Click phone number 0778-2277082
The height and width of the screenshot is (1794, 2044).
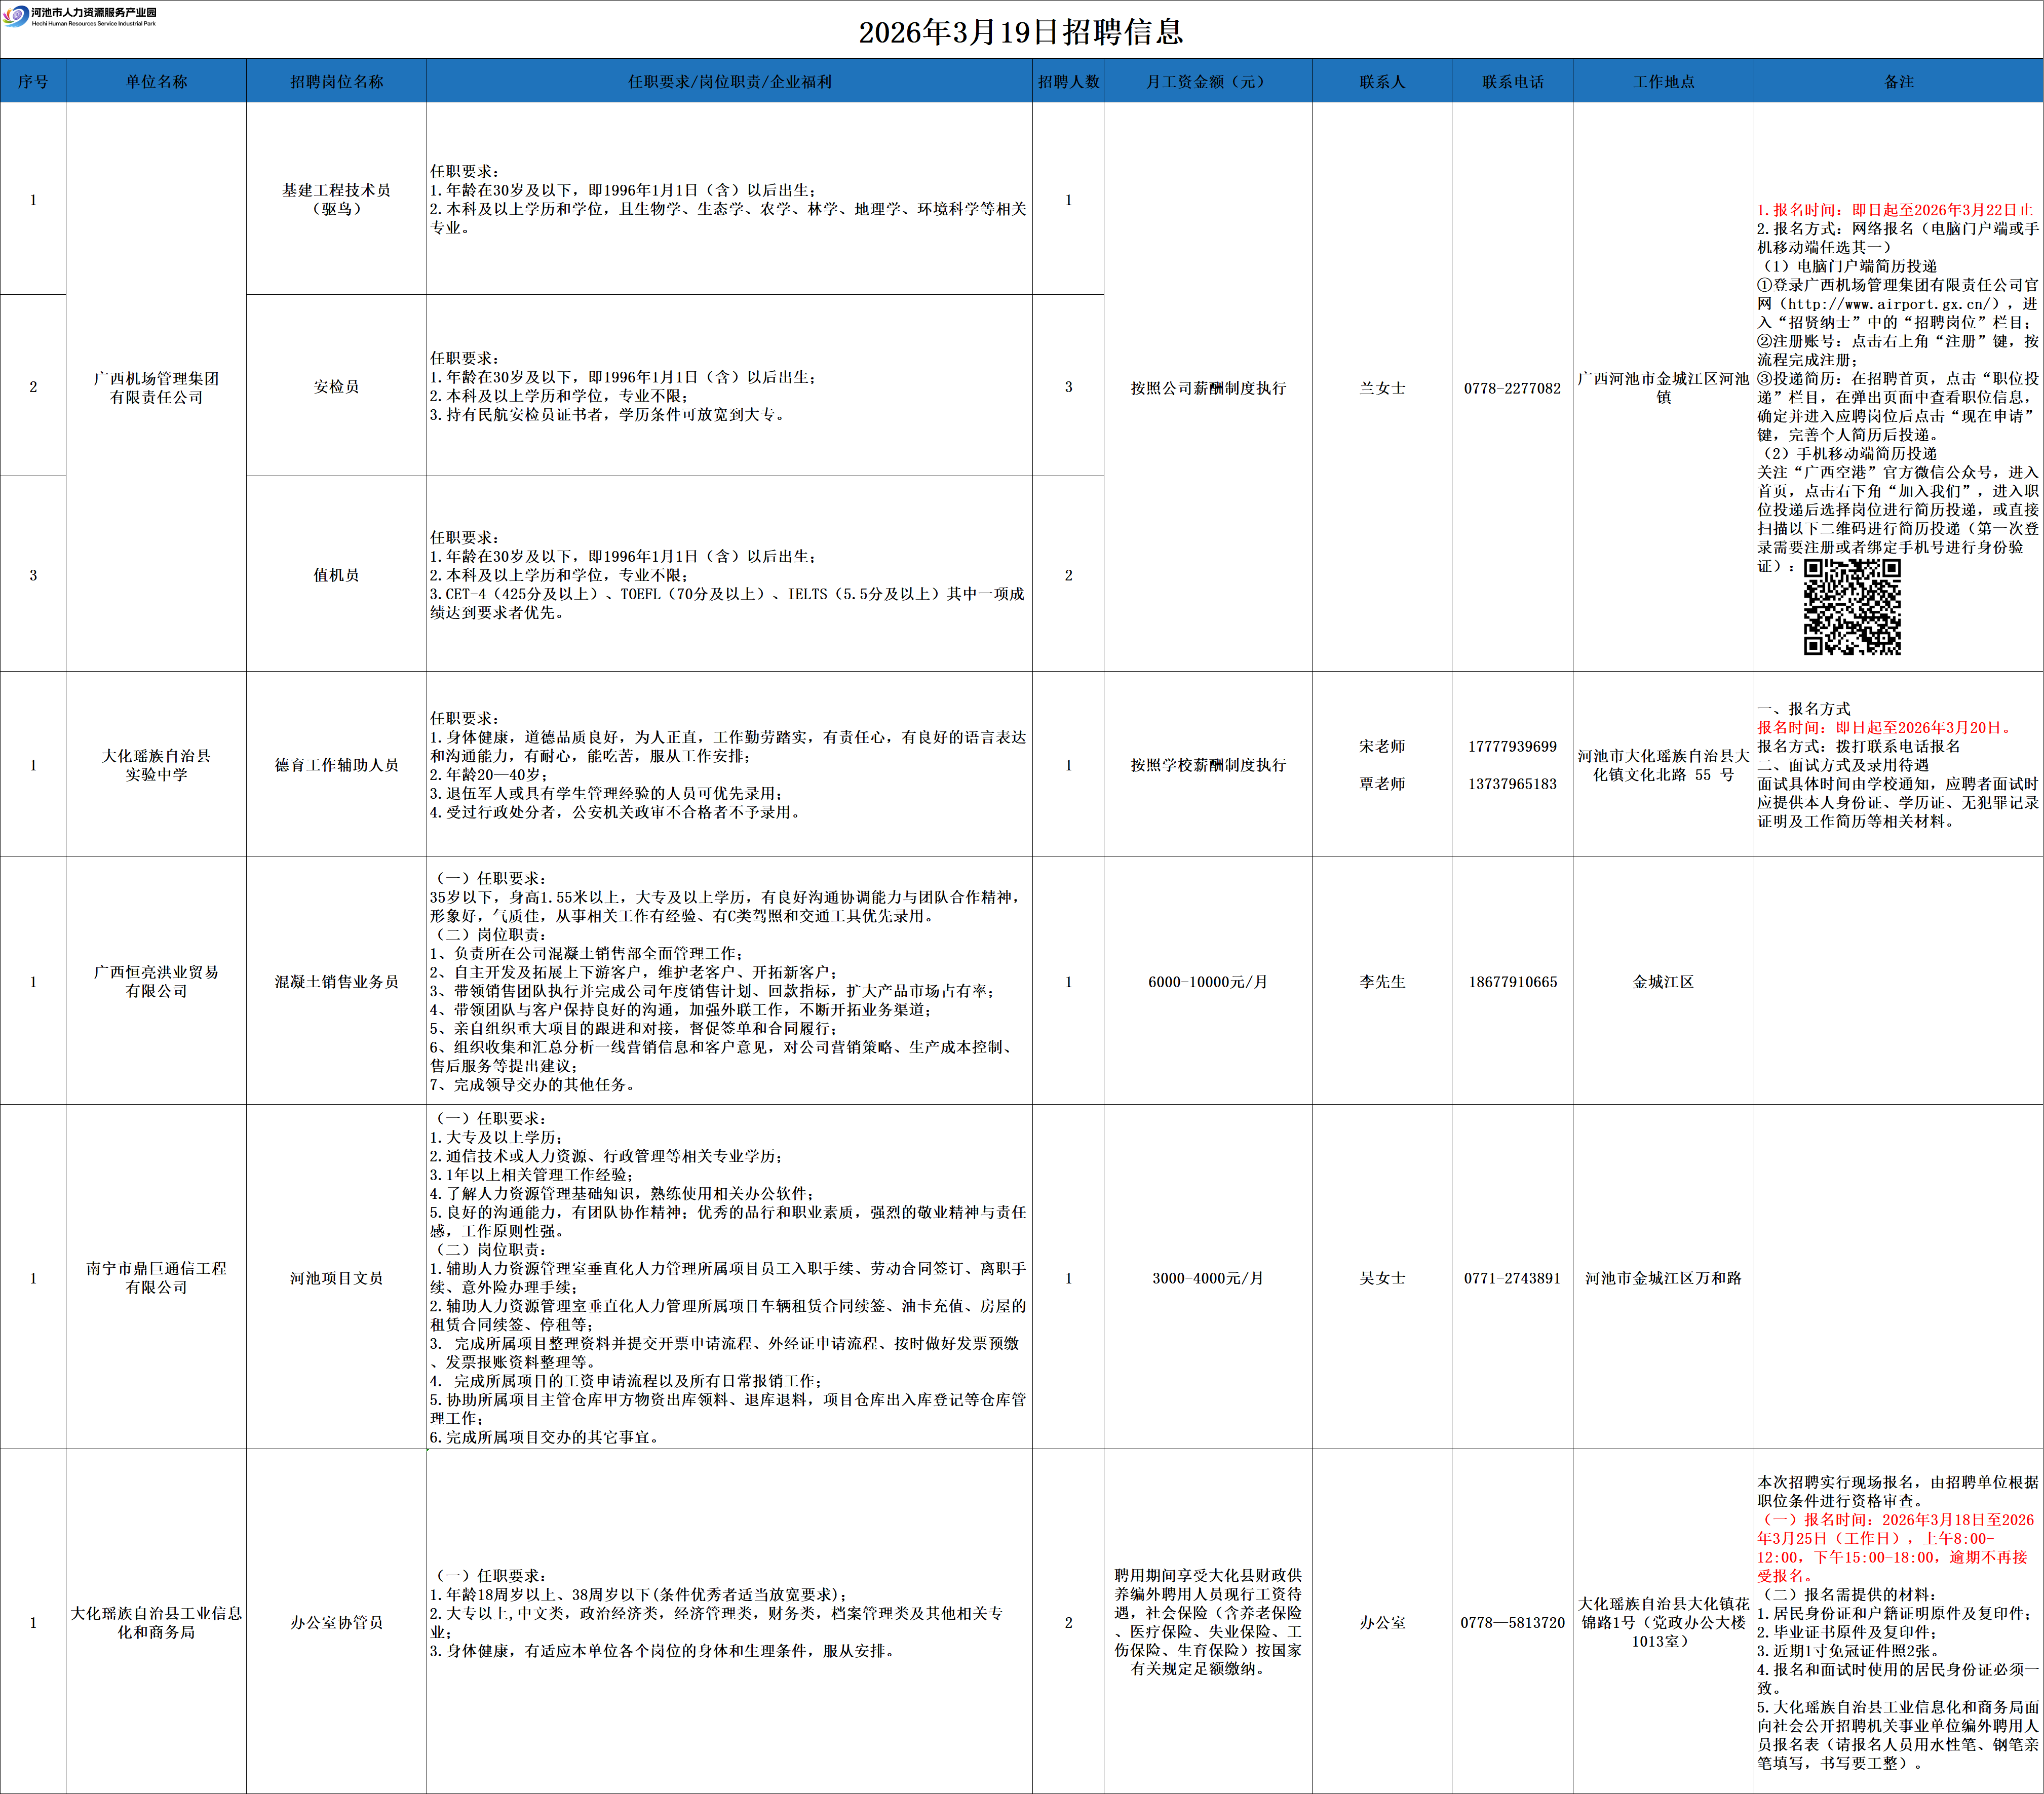1512,388
